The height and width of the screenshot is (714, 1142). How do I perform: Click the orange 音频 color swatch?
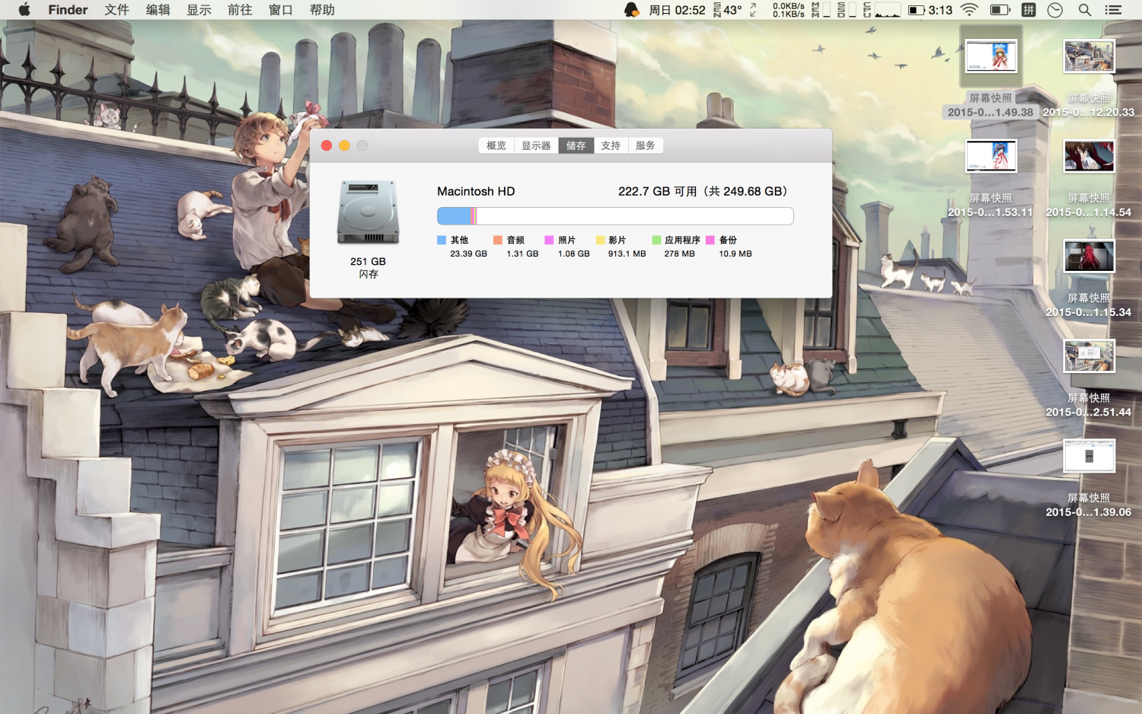pos(498,240)
